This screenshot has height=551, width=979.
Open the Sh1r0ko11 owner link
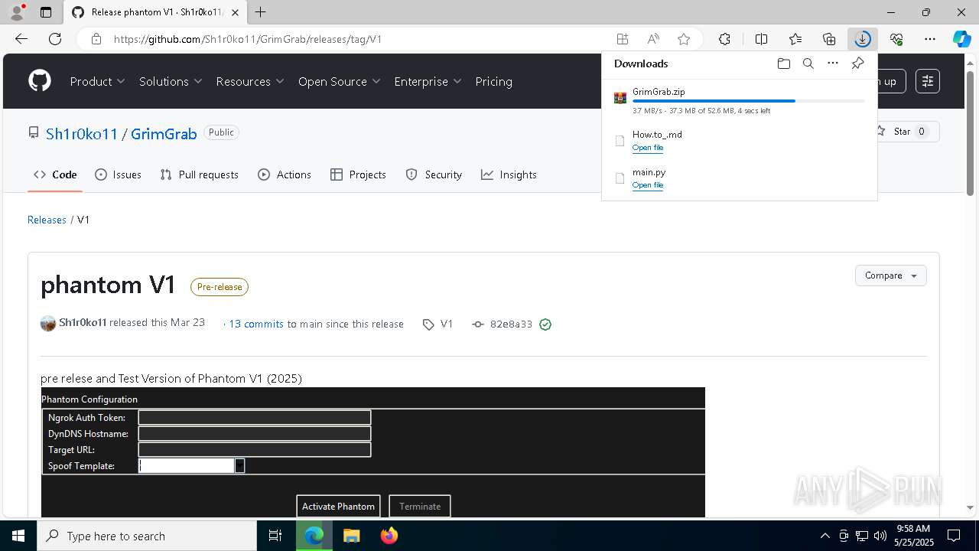click(82, 134)
